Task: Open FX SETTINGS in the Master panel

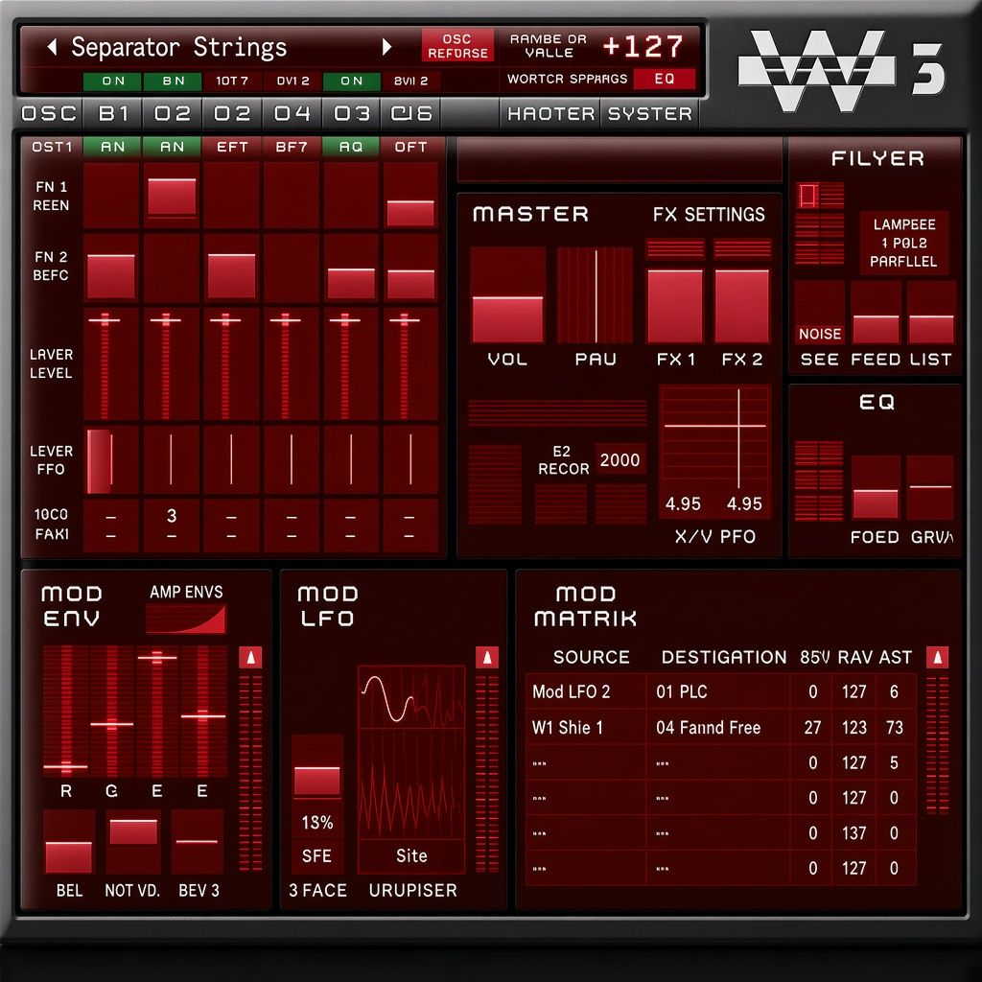Action: click(709, 215)
